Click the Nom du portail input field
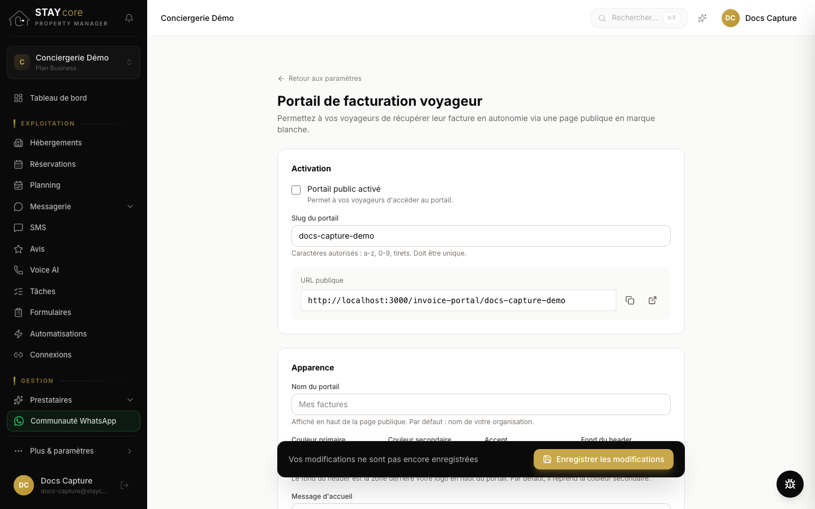This screenshot has width=815, height=509. (481, 404)
